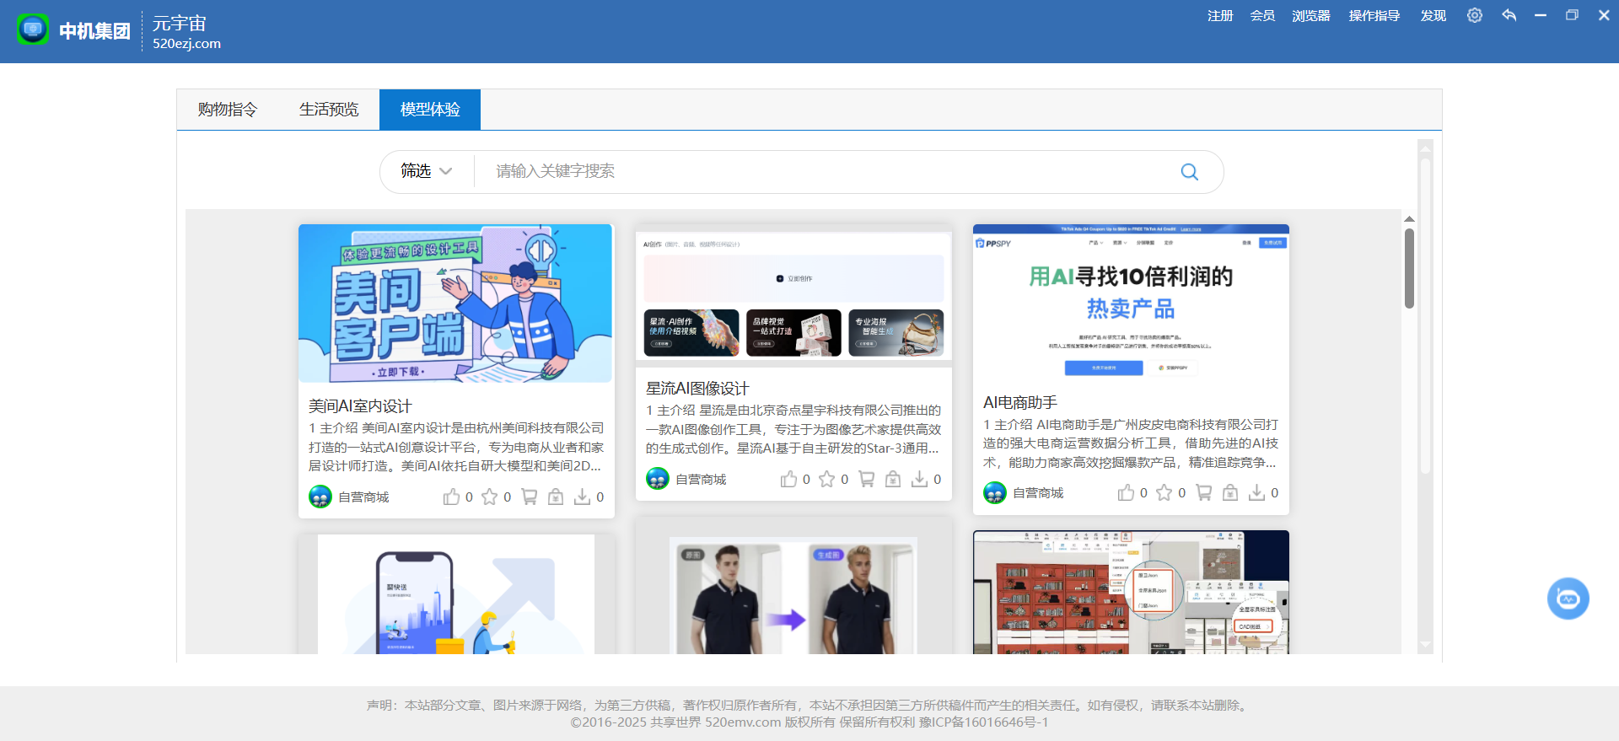Open the 操作指导 guide link

point(1374,16)
